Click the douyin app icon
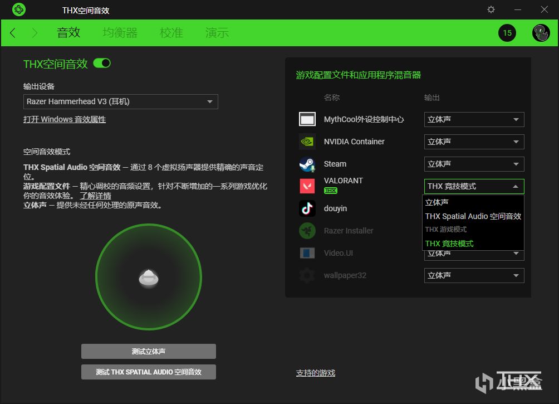 tap(307, 208)
